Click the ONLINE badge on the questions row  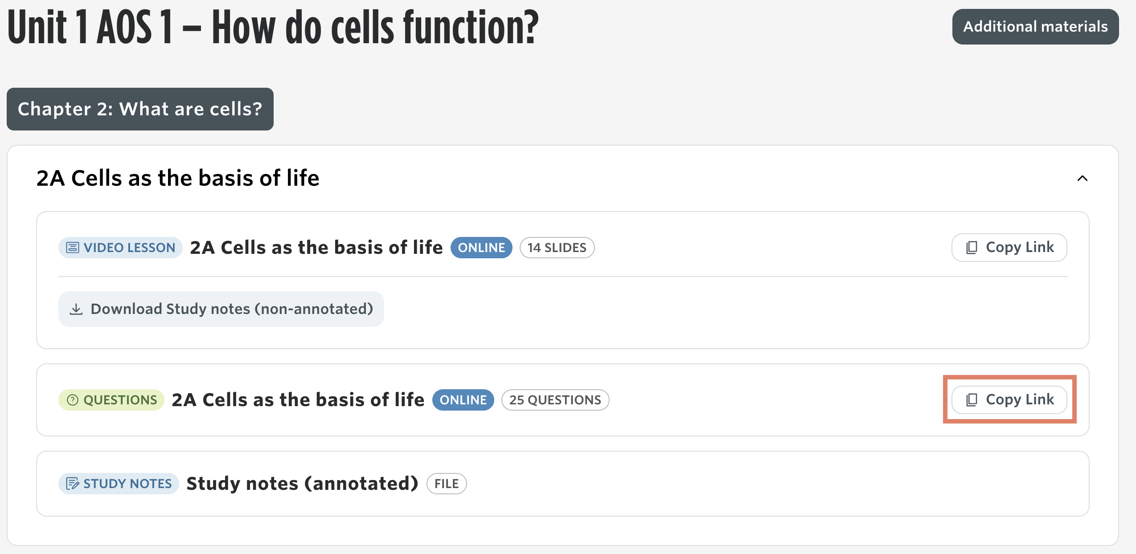(x=463, y=400)
